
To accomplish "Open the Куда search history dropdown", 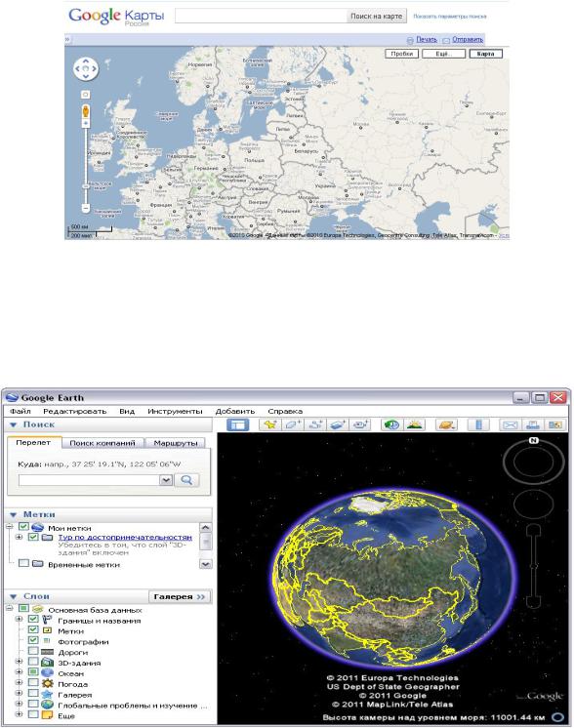I will point(166,480).
